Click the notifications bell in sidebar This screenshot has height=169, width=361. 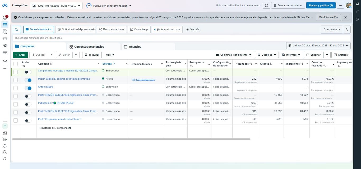(x=5, y=146)
